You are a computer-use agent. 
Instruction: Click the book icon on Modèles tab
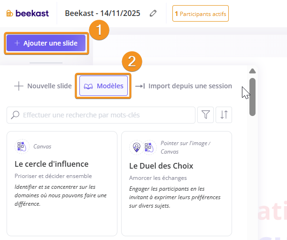(x=88, y=86)
